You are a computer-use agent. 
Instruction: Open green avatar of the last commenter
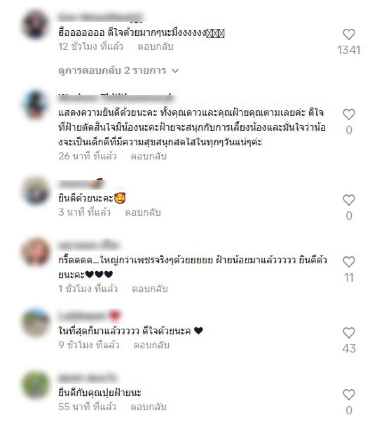pos(36,385)
